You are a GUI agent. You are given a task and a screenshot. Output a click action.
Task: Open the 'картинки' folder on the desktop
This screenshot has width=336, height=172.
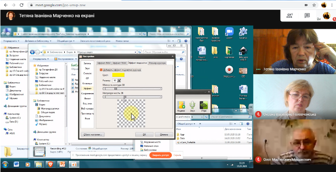pyautogui.click(x=229, y=51)
